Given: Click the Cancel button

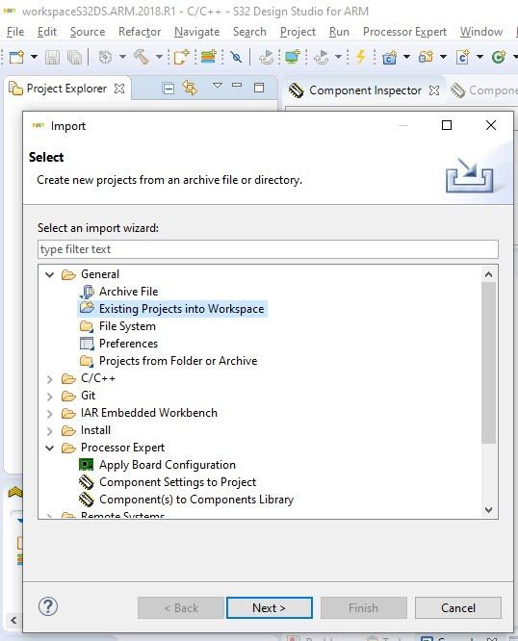Looking at the screenshot, I should tap(458, 608).
